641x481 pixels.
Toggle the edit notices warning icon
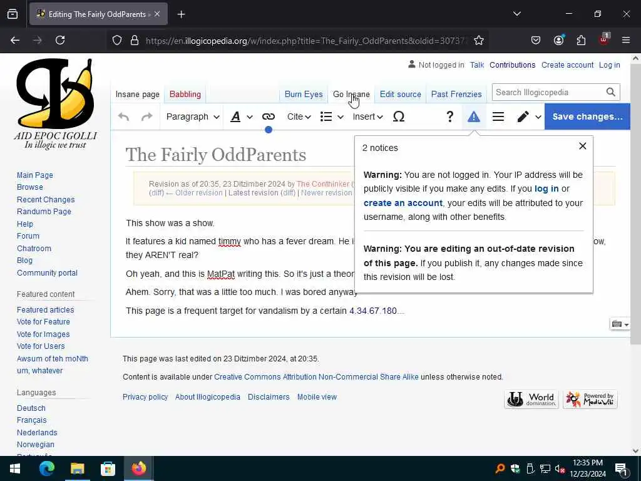[x=474, y=117]
